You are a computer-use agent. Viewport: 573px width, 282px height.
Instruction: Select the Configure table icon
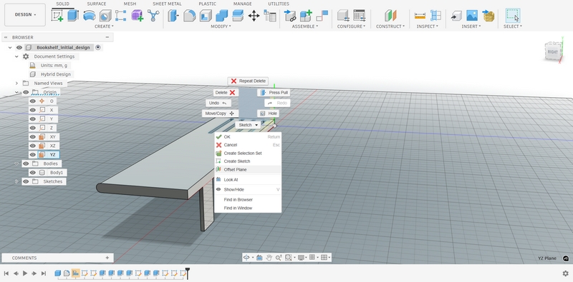click(x=360, y=16)
